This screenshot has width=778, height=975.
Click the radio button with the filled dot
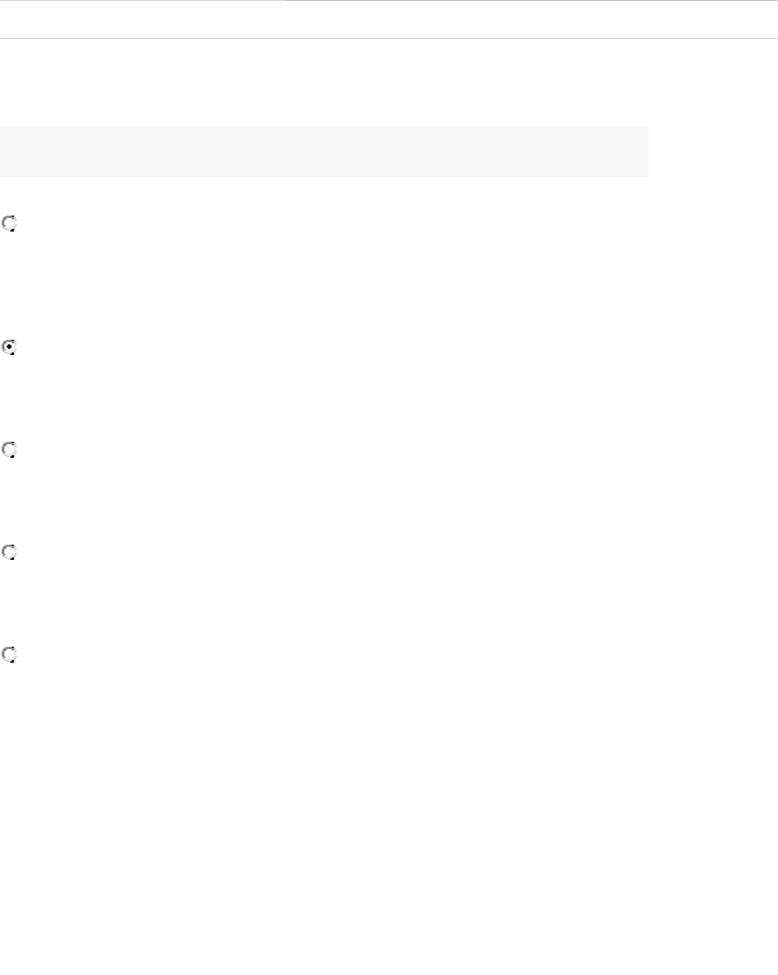pos(10,347)
